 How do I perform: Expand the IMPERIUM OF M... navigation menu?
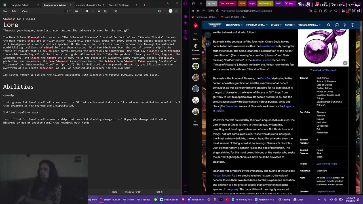[257, 25]
